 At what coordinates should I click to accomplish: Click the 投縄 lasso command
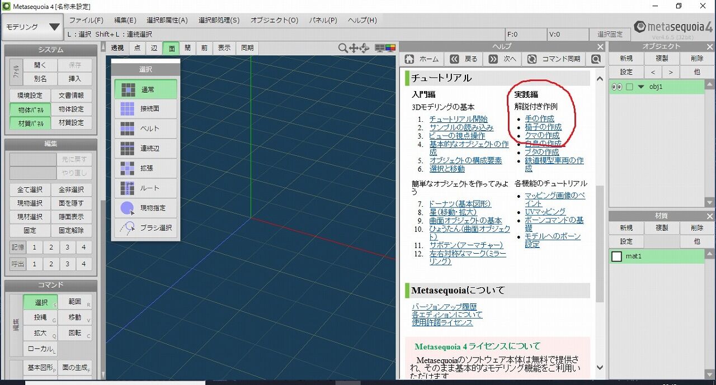pos(41,317)
